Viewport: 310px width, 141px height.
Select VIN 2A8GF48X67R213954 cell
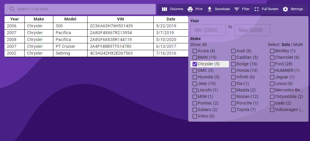pos(120,33)
